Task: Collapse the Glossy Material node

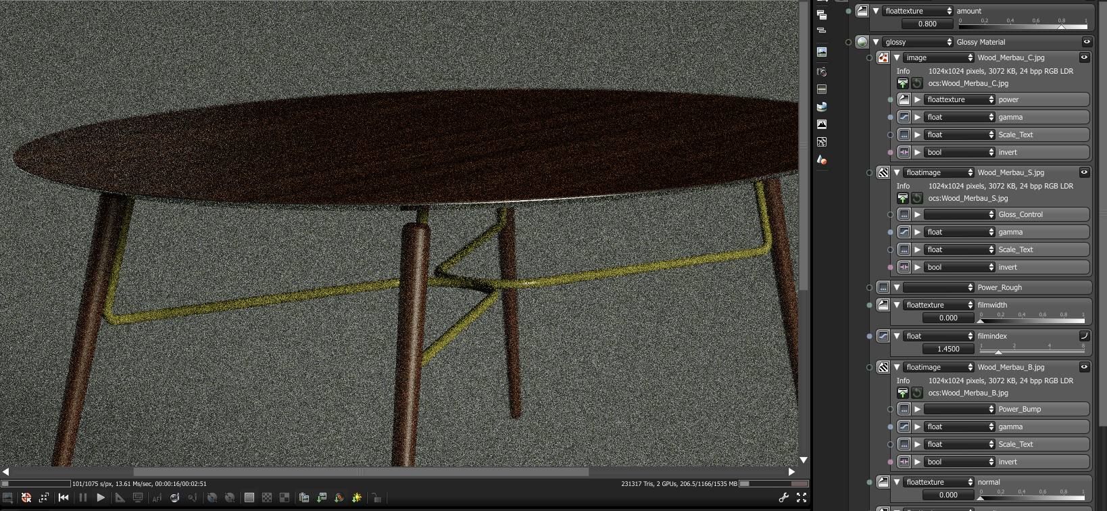Action: pyautogui.click(x=876, y=42)
